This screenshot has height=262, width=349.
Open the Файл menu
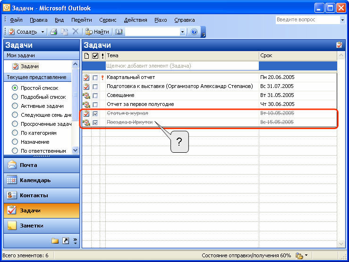pos(16,20)
